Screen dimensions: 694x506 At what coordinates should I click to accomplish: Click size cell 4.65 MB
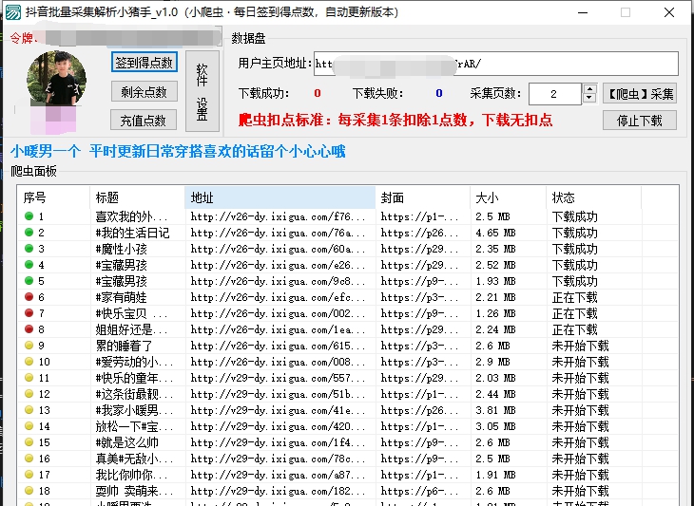tap(495, 233)
